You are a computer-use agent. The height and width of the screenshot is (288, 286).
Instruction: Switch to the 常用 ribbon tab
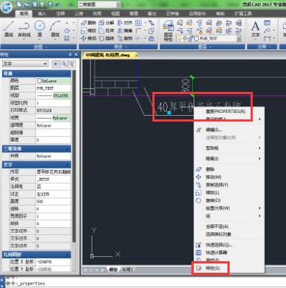[24, 14]
